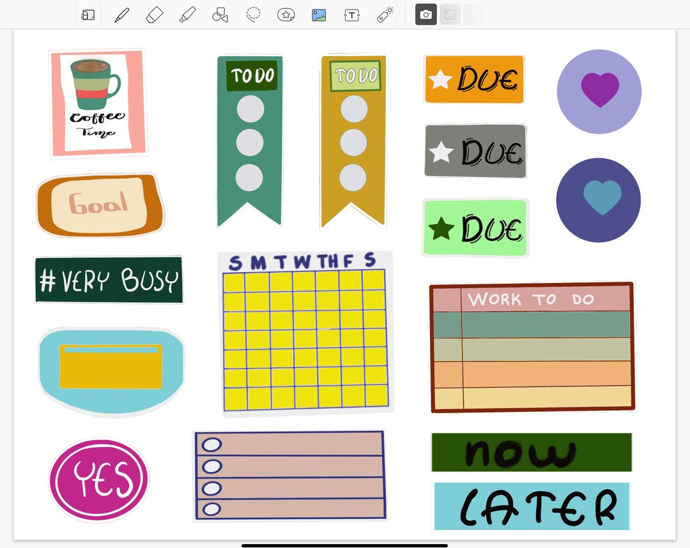
Task: Click the orange DUE sticker
Action: [x=474, y=79]
